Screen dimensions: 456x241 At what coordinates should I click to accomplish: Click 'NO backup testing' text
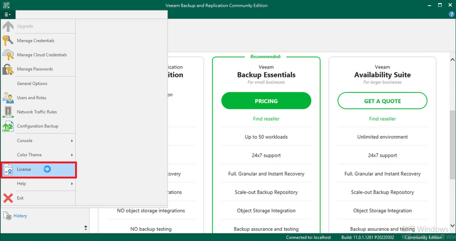pyautogui.click(x=151, y=229)
